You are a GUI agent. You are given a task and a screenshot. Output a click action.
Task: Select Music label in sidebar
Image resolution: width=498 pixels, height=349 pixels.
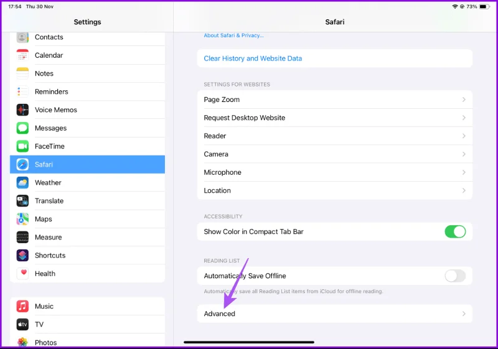[44, 306]
